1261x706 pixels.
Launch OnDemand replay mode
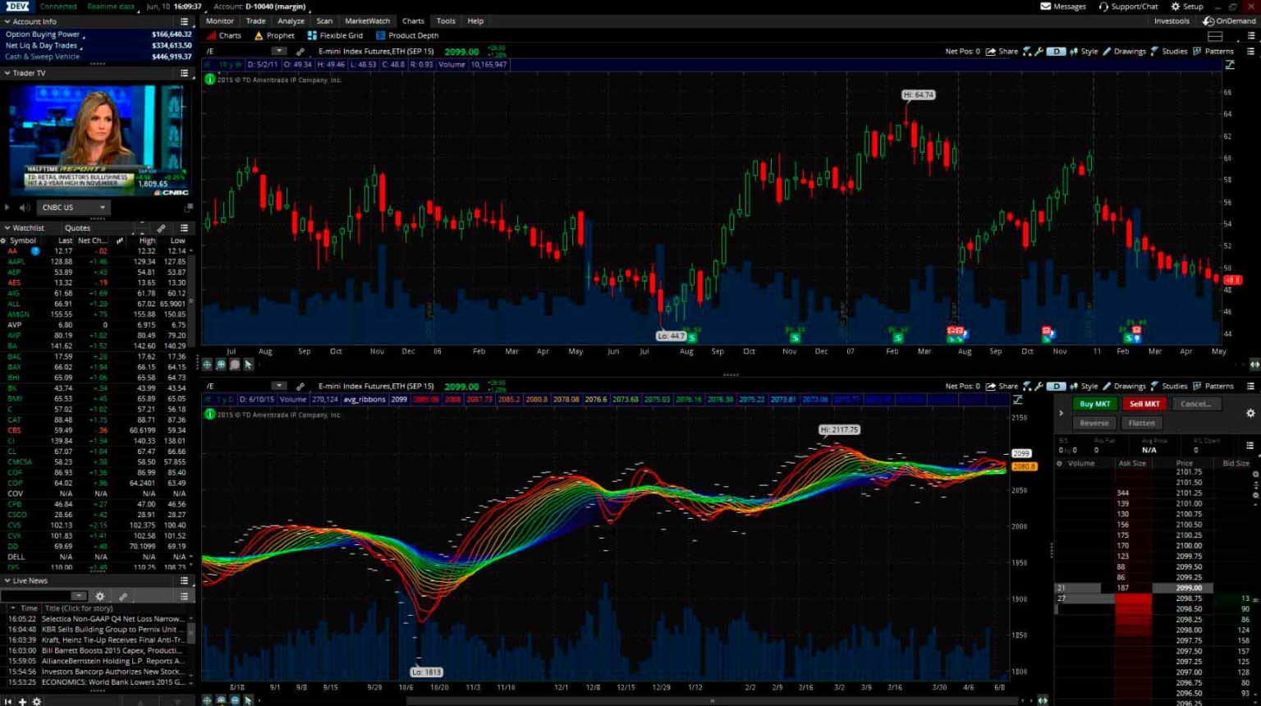(1229, 21)
